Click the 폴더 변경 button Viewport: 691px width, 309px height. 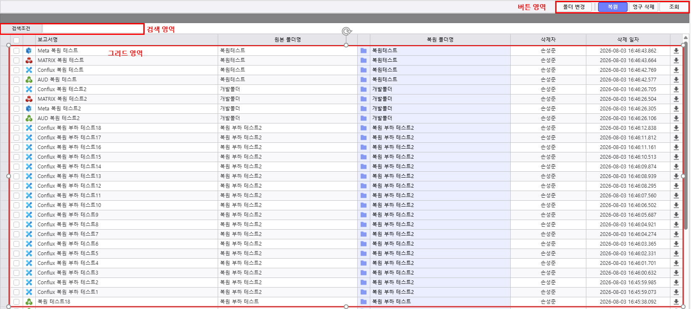[x=574, y=7]
